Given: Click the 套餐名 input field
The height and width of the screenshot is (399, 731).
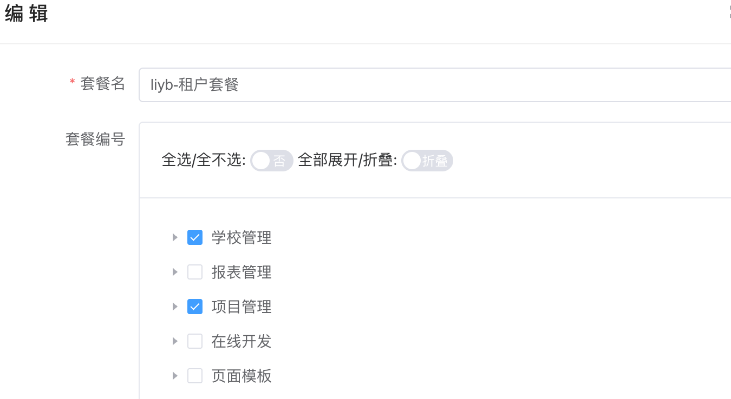Looking at the screenshot, I should [x=433, y=85].
